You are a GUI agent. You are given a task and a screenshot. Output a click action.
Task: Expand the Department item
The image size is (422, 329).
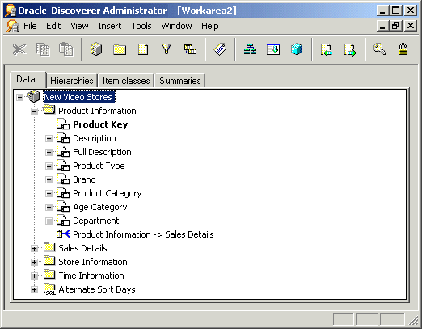coord(49,221)
